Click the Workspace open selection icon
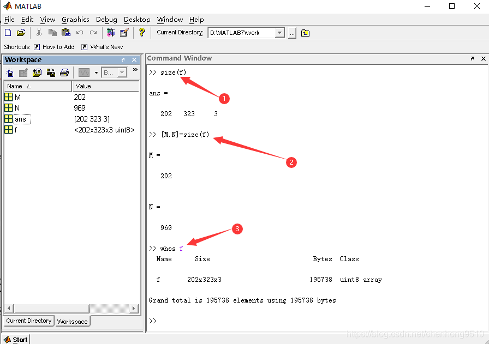The image size is (489, 344). pos(23,73)
